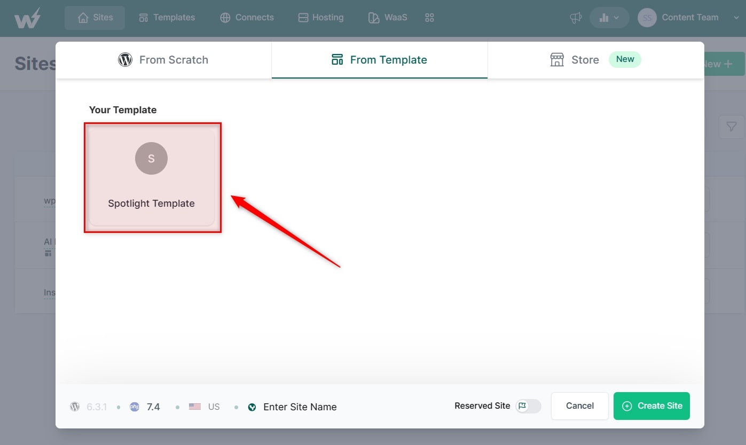Switch to the Store tab
The width and height of the screenshot is (746, 445).
click(596, 60)
